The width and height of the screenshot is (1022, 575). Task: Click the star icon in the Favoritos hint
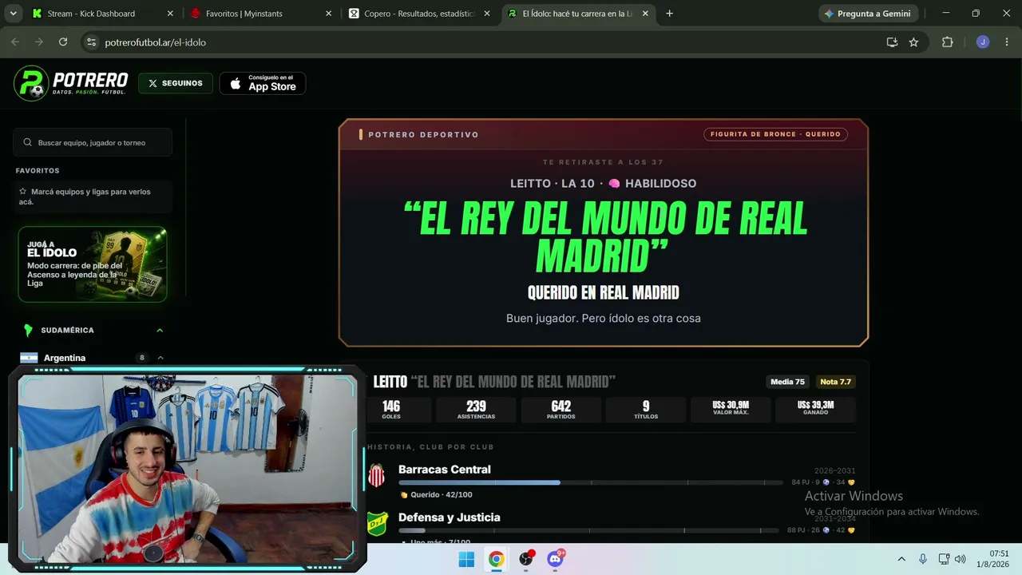click(x=23, y=192)
